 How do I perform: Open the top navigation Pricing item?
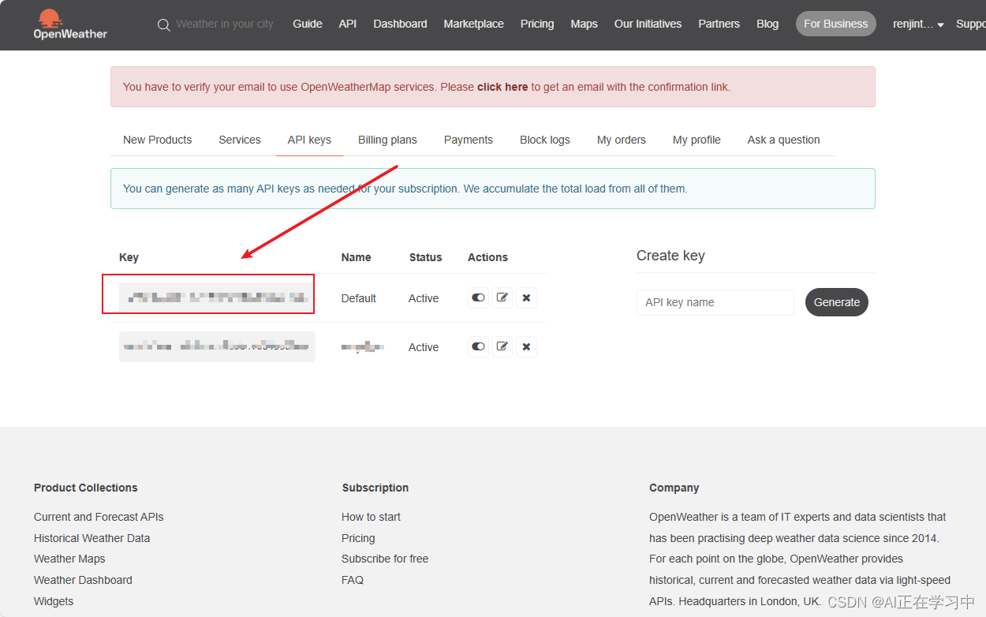click(537, 24)
